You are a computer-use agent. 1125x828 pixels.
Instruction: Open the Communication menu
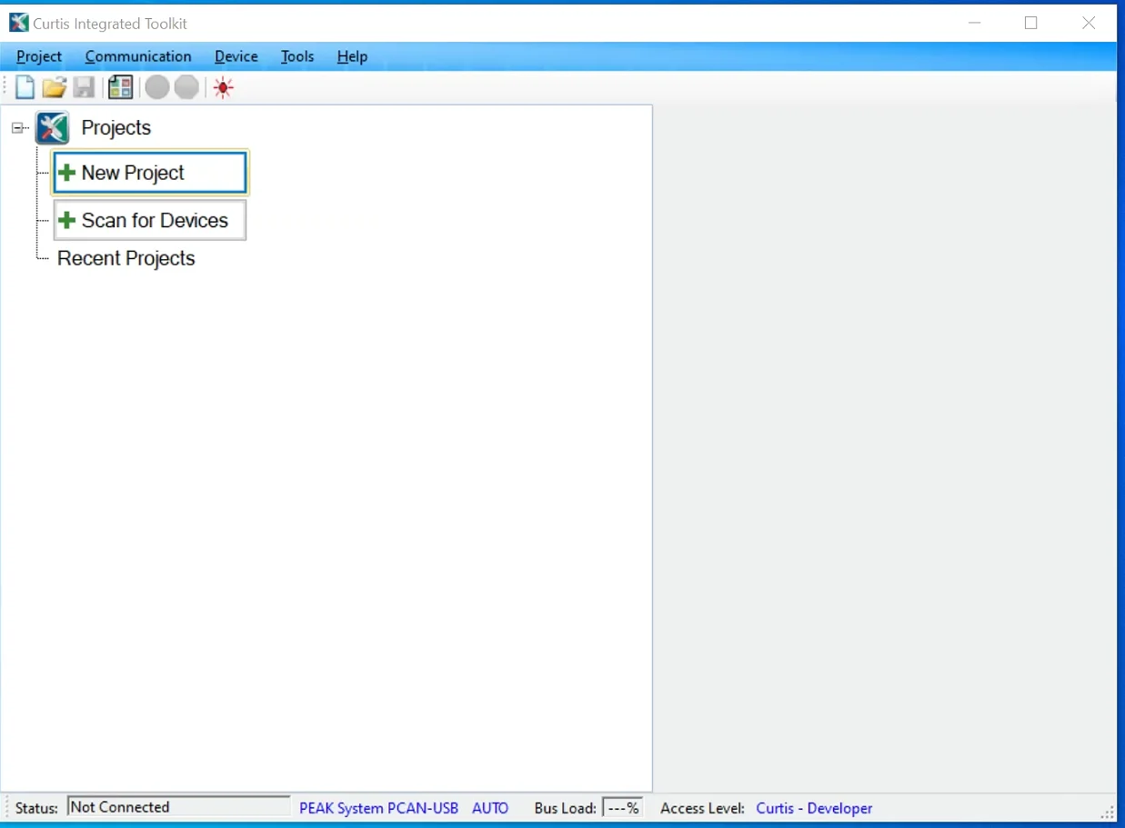point(138,56)
